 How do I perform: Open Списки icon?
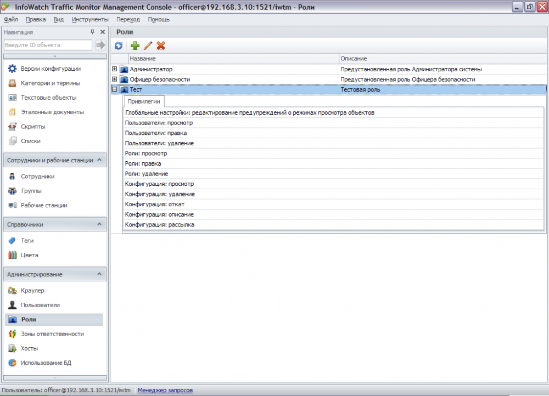(12, 141)
